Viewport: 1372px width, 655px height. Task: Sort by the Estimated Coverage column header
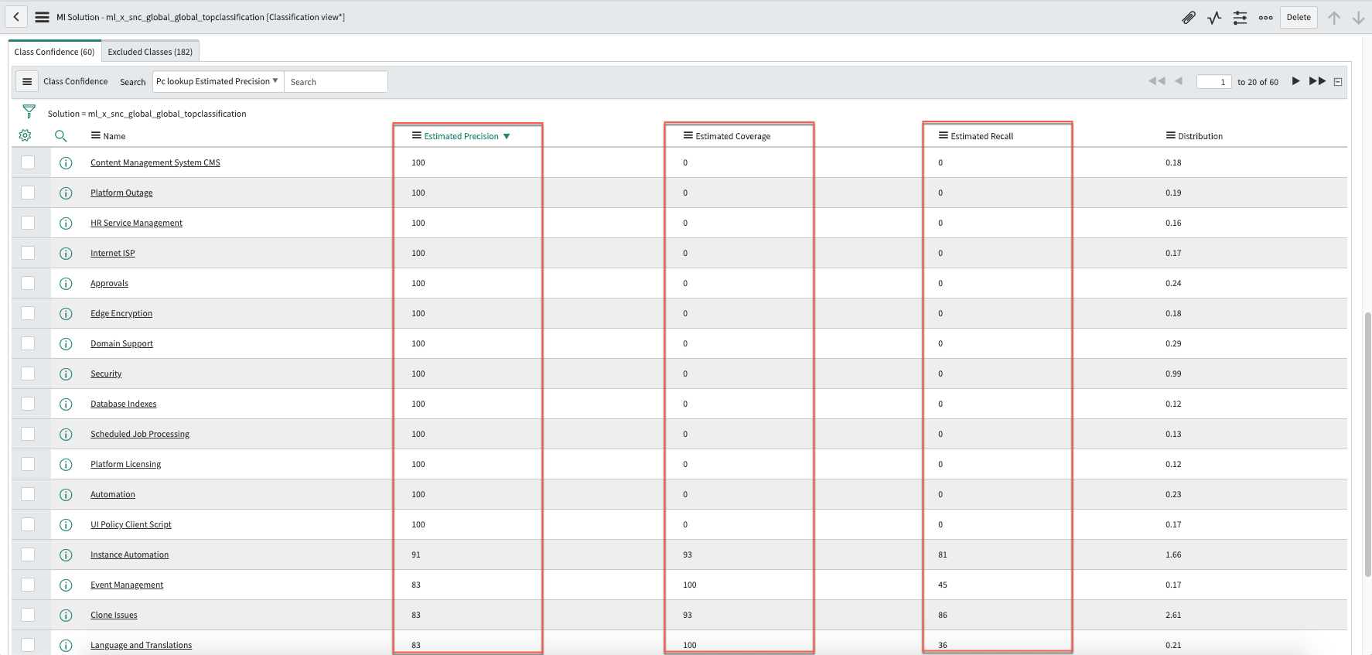point(733,136)
